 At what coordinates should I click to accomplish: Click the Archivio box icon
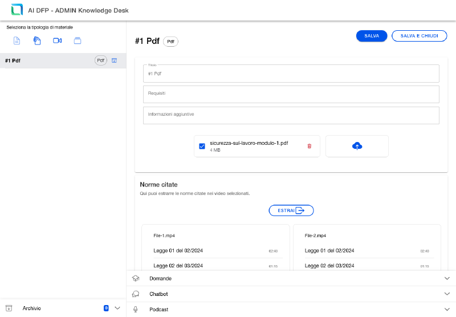click(x=9, y=308)
